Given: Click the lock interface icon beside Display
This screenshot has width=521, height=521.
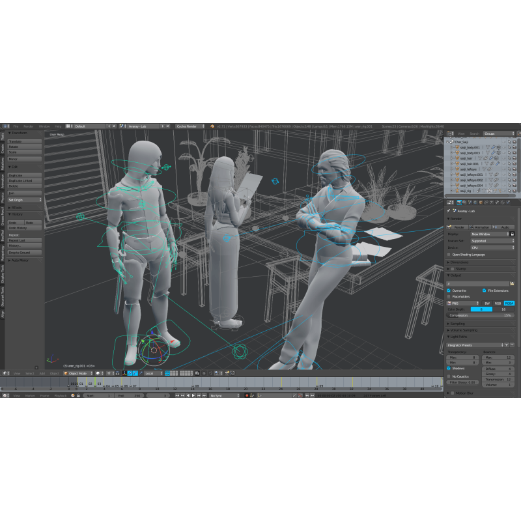Looking at the screenshot, I should tap(513, 234).
